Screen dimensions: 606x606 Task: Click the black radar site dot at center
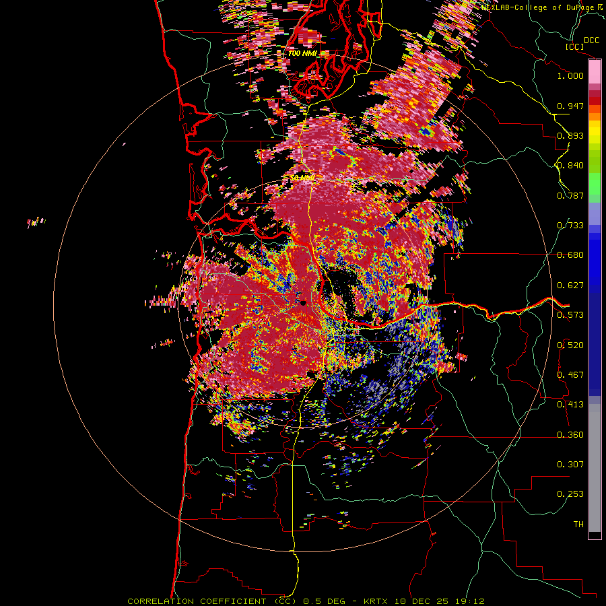tap(304, 304)
